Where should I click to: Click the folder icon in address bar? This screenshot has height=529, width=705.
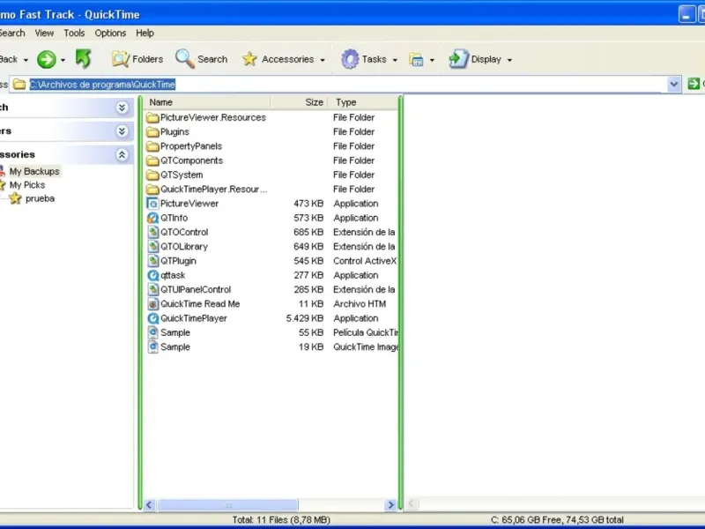tap(19, 84)
